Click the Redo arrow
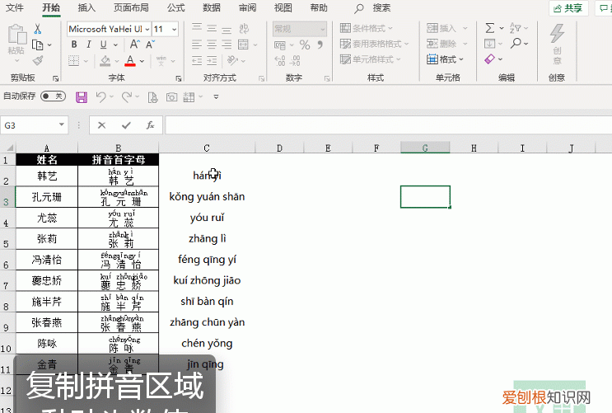This screenshot has height=413, width=612. pyautogui.click(x=127, y=96)
